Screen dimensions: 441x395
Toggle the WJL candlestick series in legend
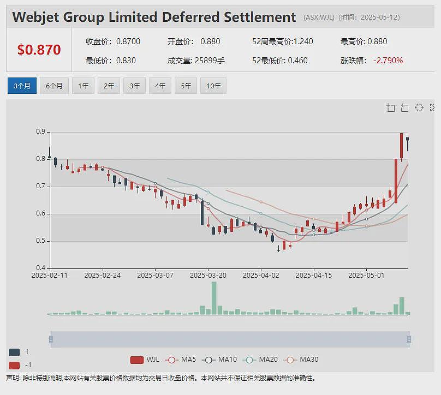(145, 360)
